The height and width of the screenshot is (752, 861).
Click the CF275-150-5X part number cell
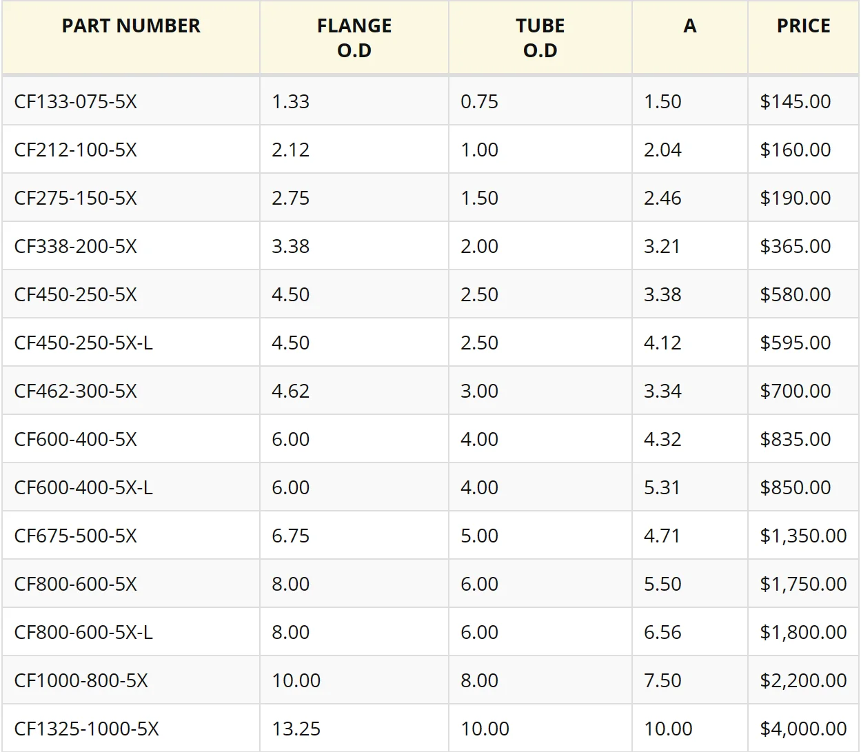point(76,199)
